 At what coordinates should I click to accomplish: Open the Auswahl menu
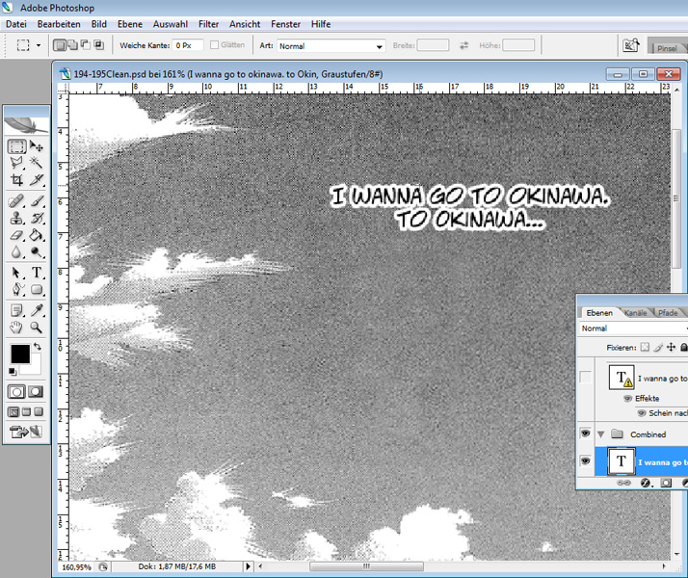pos(171,24)
